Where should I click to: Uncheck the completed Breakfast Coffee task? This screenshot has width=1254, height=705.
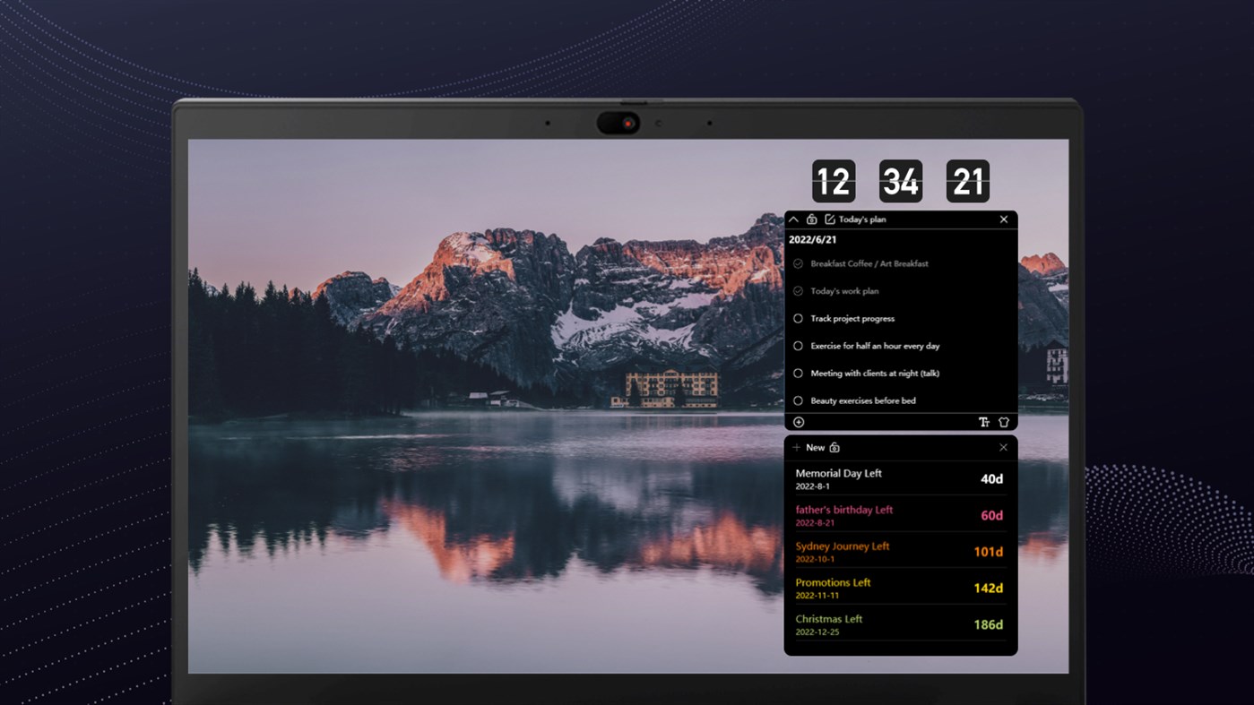pyautogui.click(x=798, y=263)
